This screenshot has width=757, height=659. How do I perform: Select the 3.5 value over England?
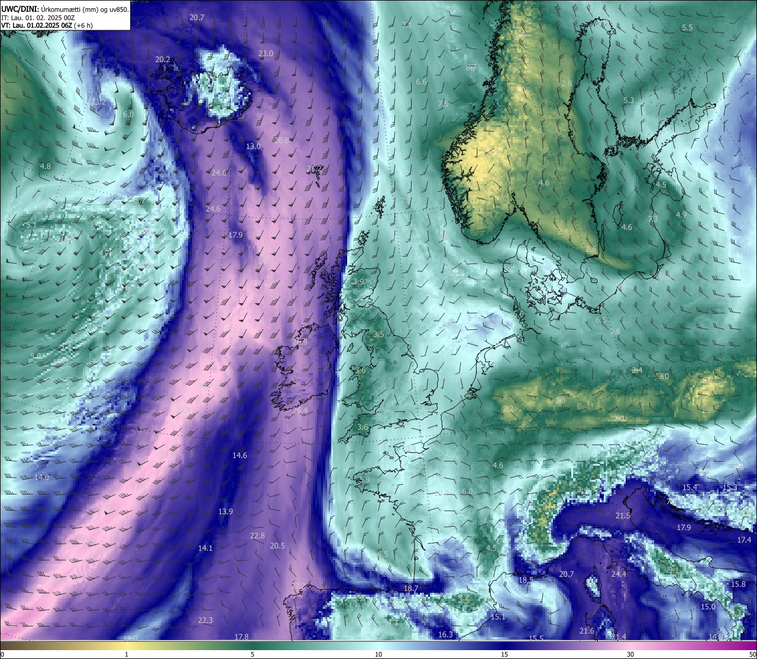tap(378, 334)
